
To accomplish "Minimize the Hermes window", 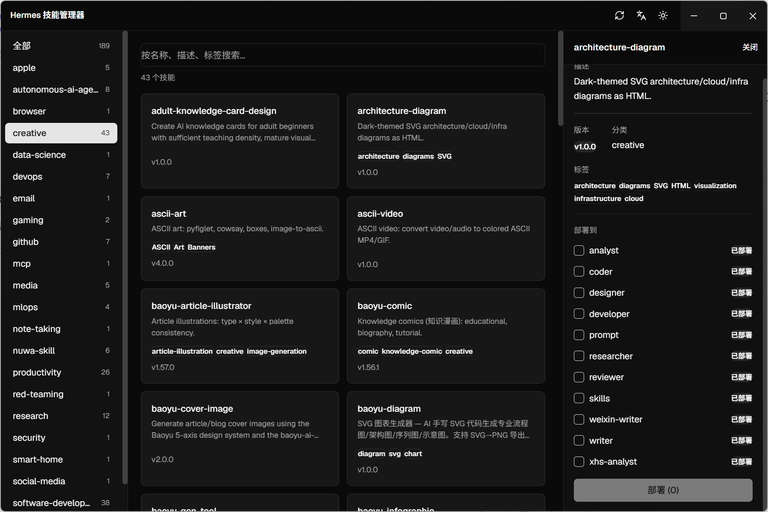I will [694, 16].
